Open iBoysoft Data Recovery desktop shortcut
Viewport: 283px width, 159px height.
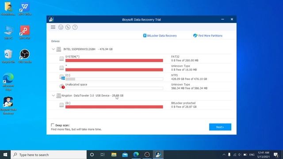pos(8,106)
